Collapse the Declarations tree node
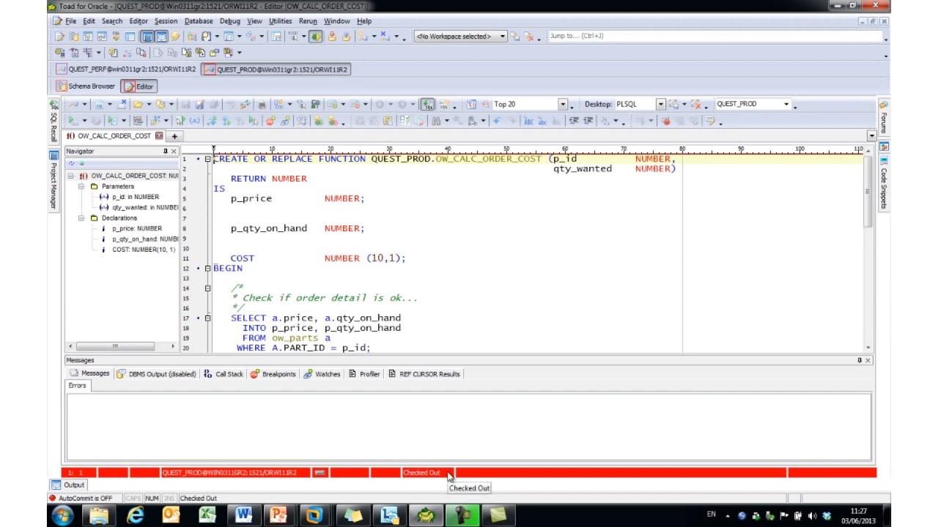Viewport: 938px width, 527px height. pyautogui.click(x=82, y=218)
